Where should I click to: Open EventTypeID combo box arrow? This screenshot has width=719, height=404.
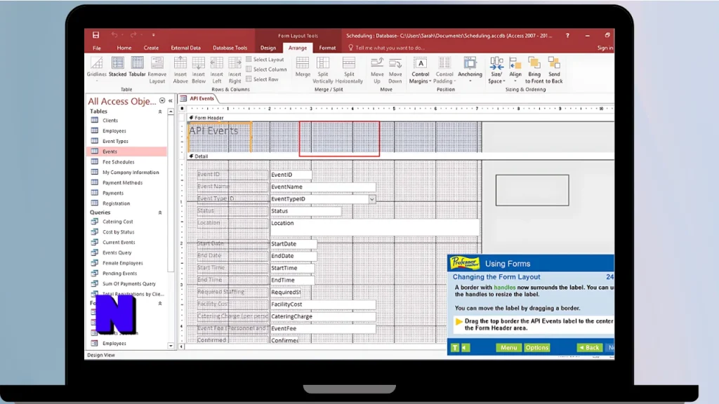tap(372, 199)
